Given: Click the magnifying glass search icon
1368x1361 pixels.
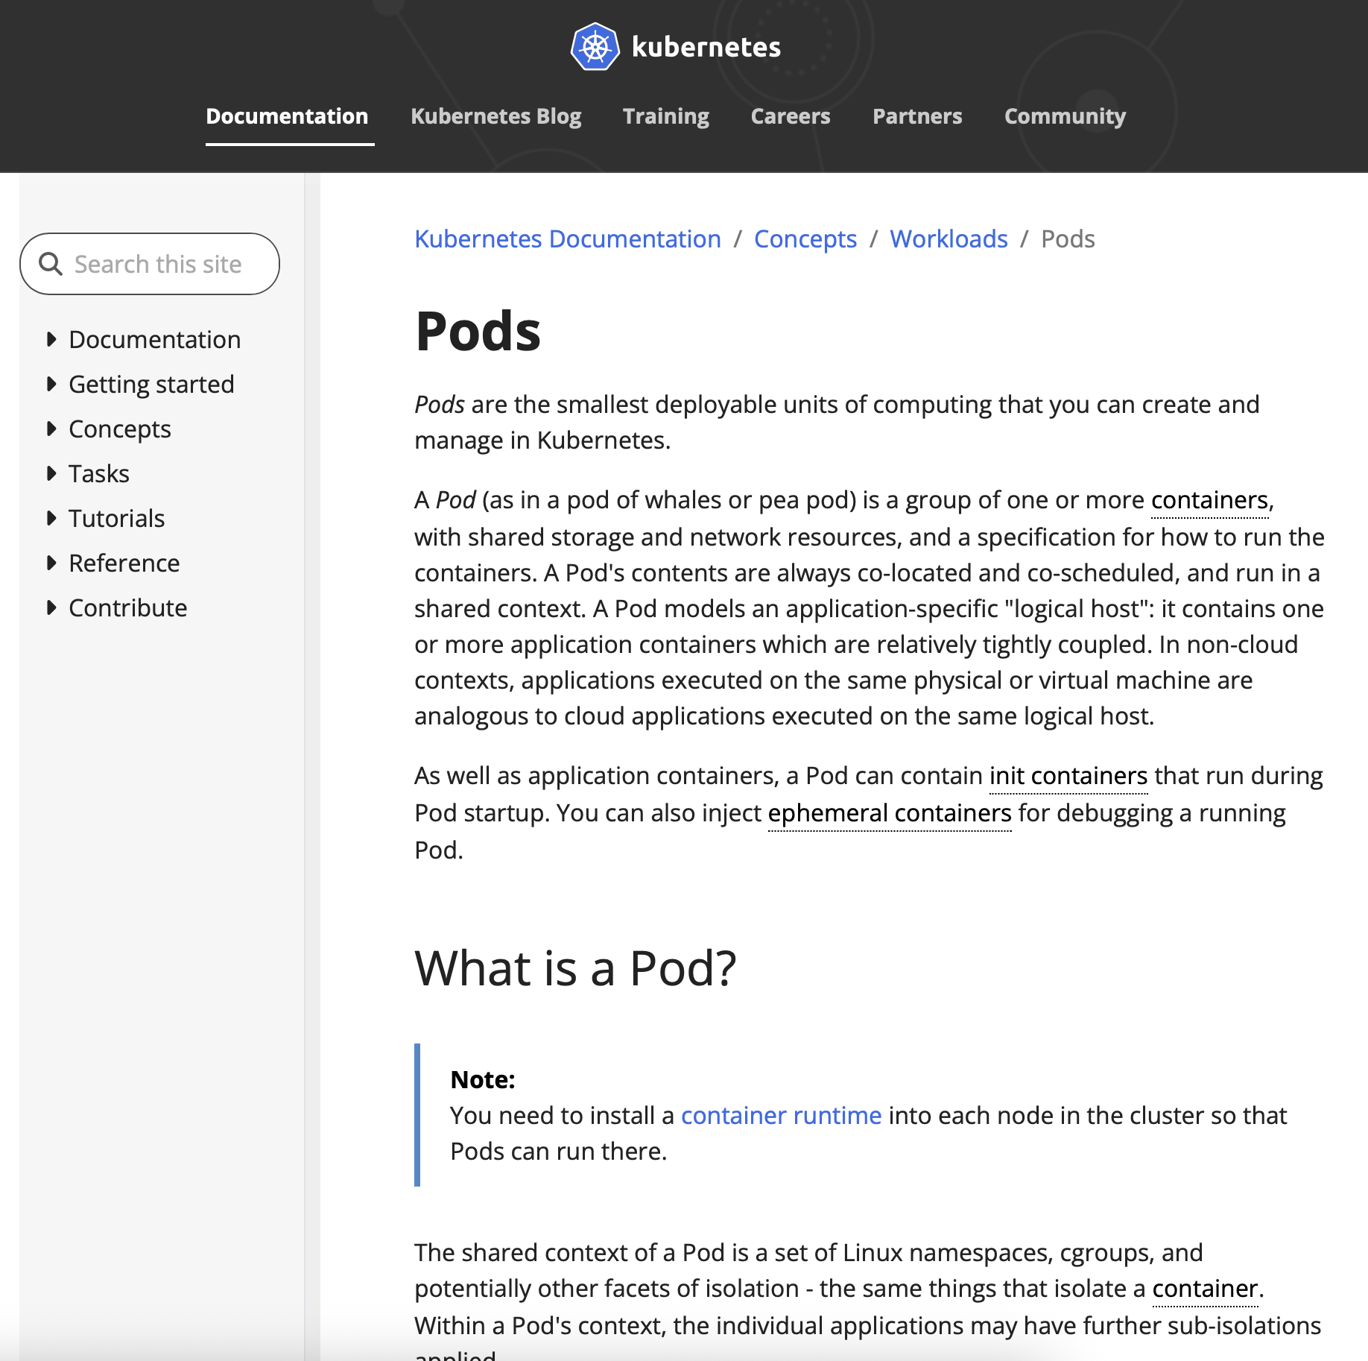Looking at the screenshot, I should pos(50,264).
